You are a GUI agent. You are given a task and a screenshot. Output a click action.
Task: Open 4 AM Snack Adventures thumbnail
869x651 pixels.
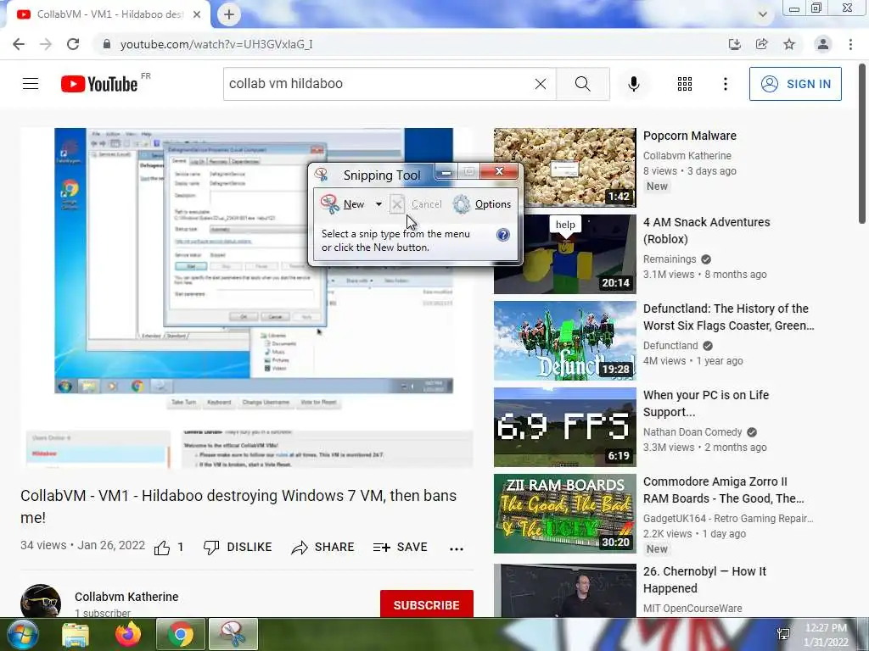[564, 254]
